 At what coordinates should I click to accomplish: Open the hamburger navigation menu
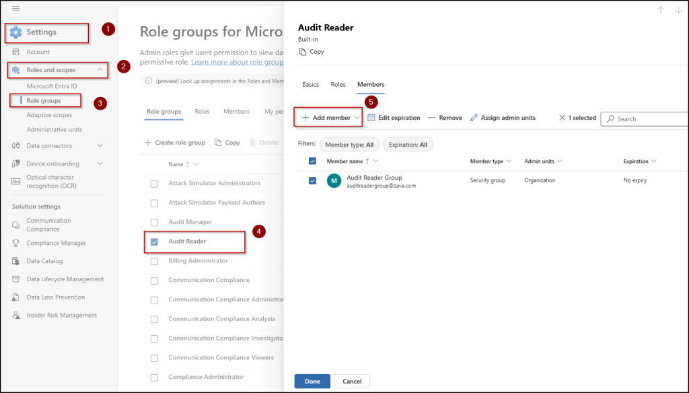point(16,8)
